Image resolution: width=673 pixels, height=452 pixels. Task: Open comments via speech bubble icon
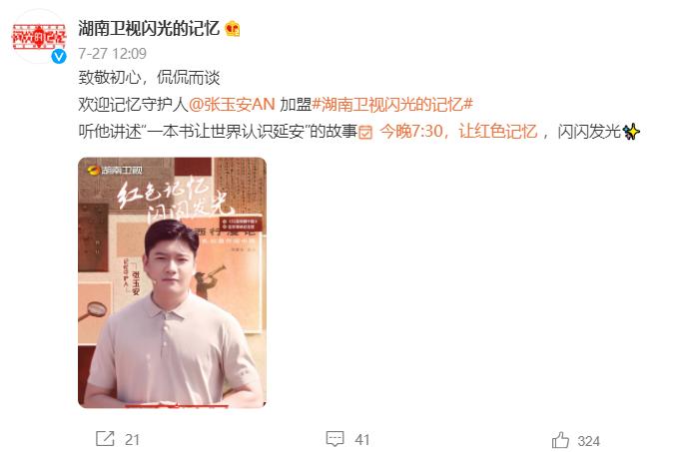click(x=335, y=439)
